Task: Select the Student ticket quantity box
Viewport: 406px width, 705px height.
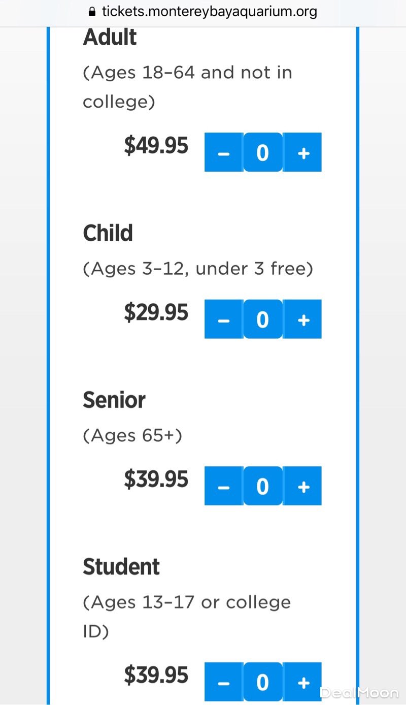Action: (262, 682)
